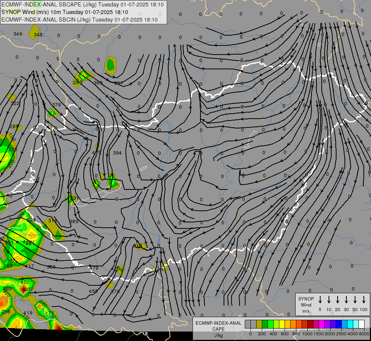Click the map value 394
The image size is (371, 341).
117,153
